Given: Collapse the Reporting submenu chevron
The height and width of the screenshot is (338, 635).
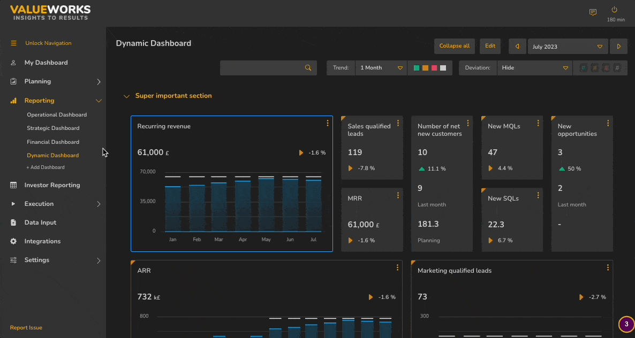Looking at the screenshot, I should (99, 101).
